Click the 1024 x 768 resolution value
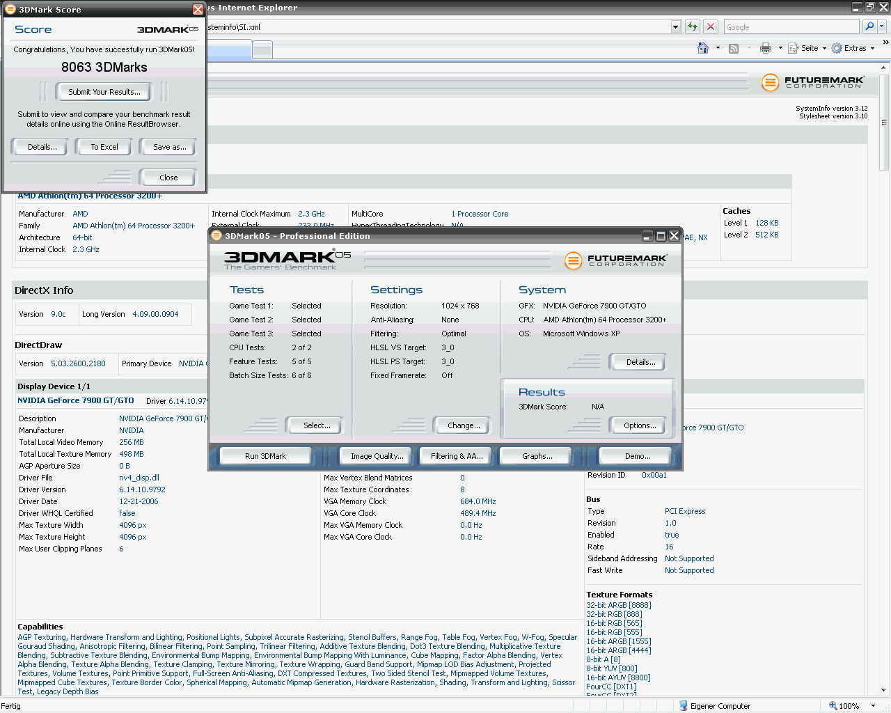 point(460,306)
